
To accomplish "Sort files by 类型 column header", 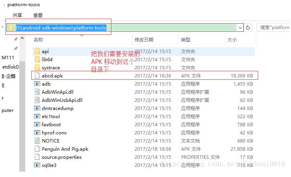I will click(x=186, y=40).
